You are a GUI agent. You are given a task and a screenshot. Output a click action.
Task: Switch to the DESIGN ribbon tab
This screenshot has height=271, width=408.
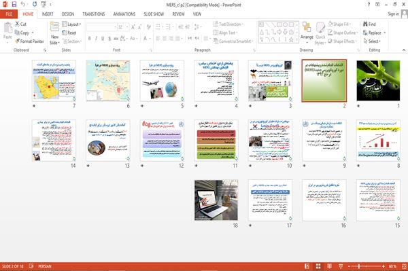point(68,14)
